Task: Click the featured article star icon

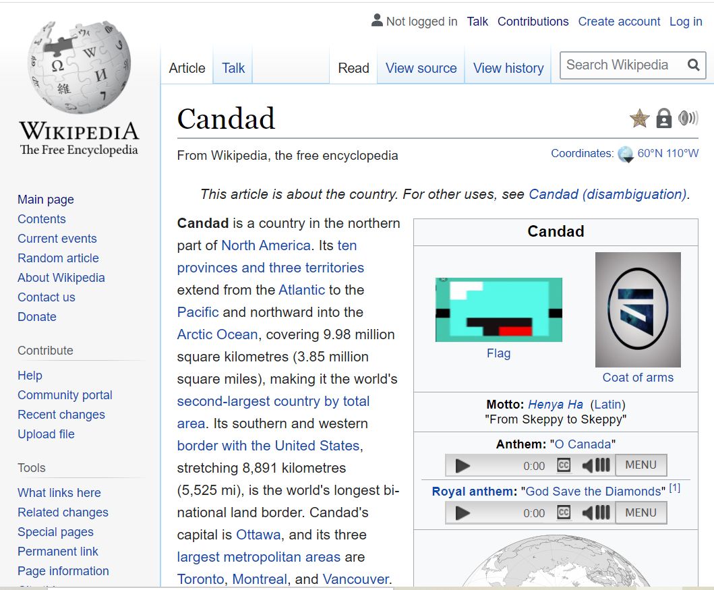Action: tap(639, 119)
